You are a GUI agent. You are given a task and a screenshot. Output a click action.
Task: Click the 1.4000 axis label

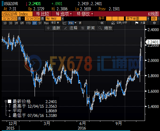153,107
